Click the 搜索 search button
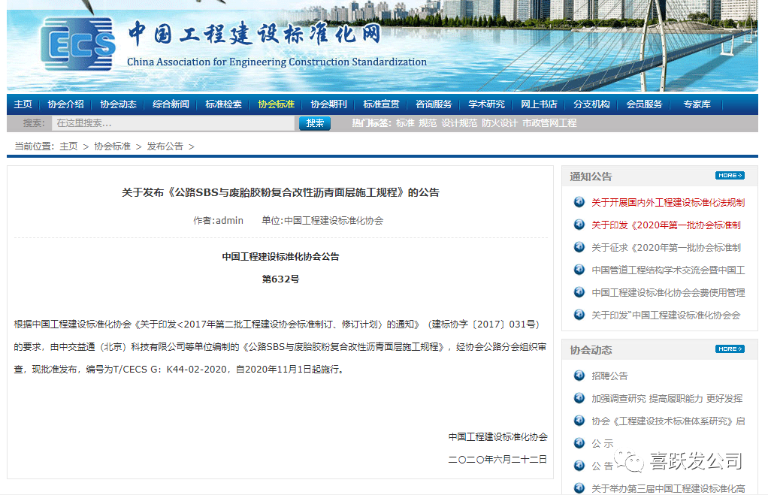Image resolution: width=768 pixels, height=495 pixels. pos(314,122)
